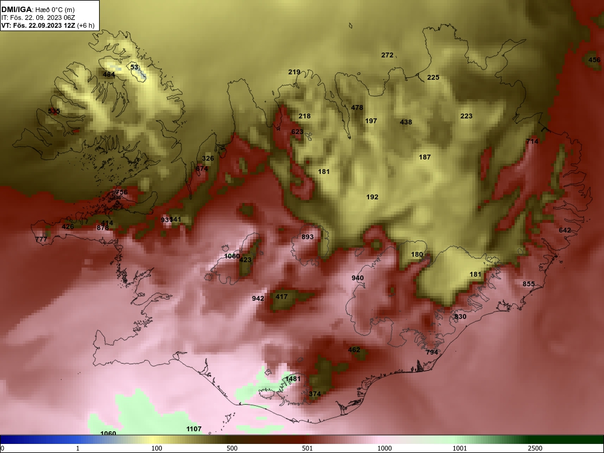Image resolution: width=604 pixels, height=453 pixels.
Task: Click the legend scale label 2500
Action: pos(535,448)
